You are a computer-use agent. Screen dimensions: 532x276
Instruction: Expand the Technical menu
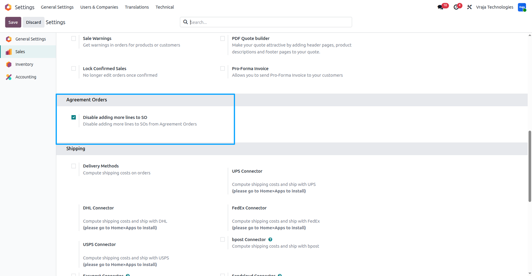point(165,7)
